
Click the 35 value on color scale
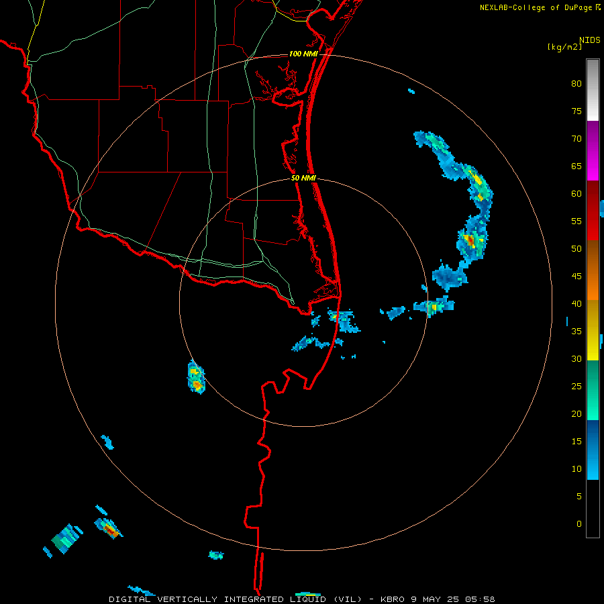[x=576, y=332]
